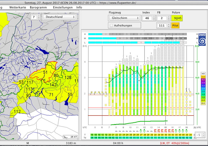Click the yellow 9@45 Polare button
Image resolution: width=208 pixels, height=146 pixels.
pyautogui.click(x=176, y=18)
